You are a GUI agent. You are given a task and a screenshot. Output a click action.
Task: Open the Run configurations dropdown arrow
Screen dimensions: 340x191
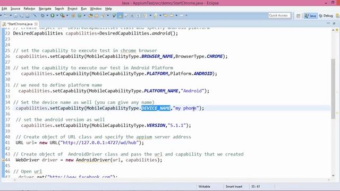57,15
